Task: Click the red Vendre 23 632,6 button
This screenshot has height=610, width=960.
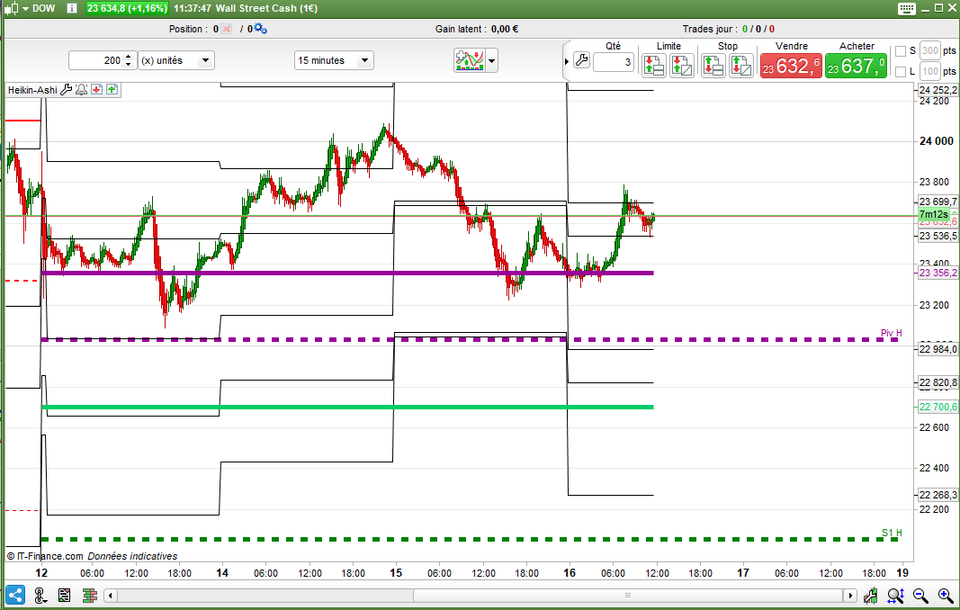Action: pos(791,66)
